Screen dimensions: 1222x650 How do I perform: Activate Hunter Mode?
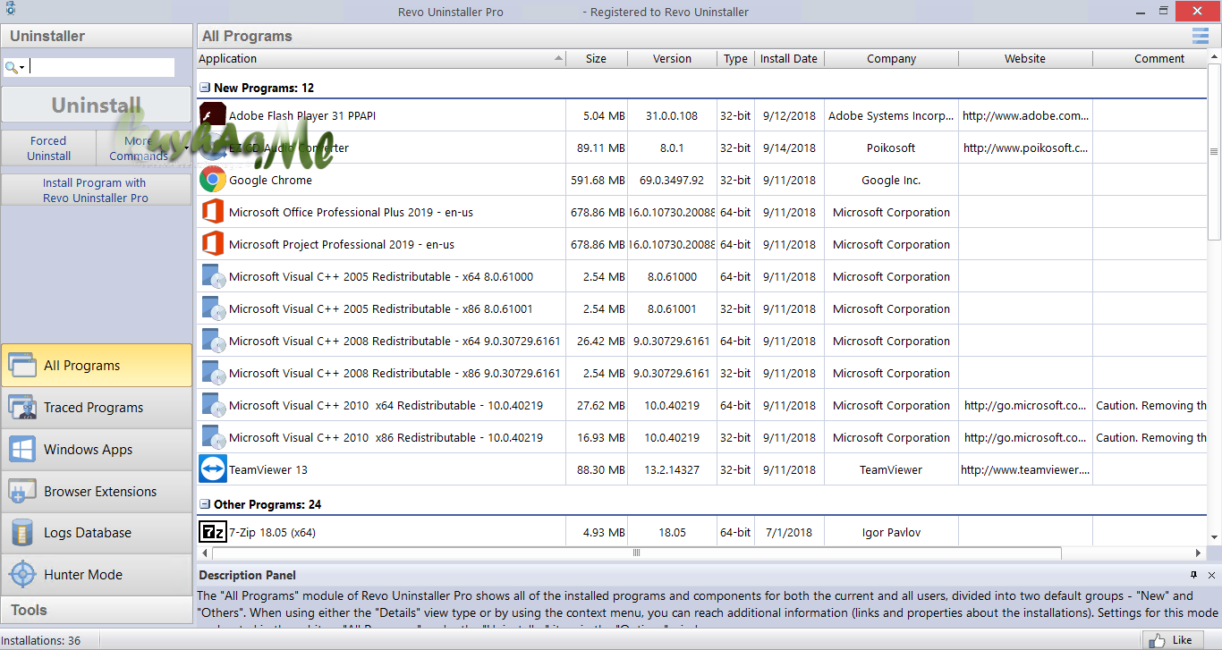coord(97,575)
